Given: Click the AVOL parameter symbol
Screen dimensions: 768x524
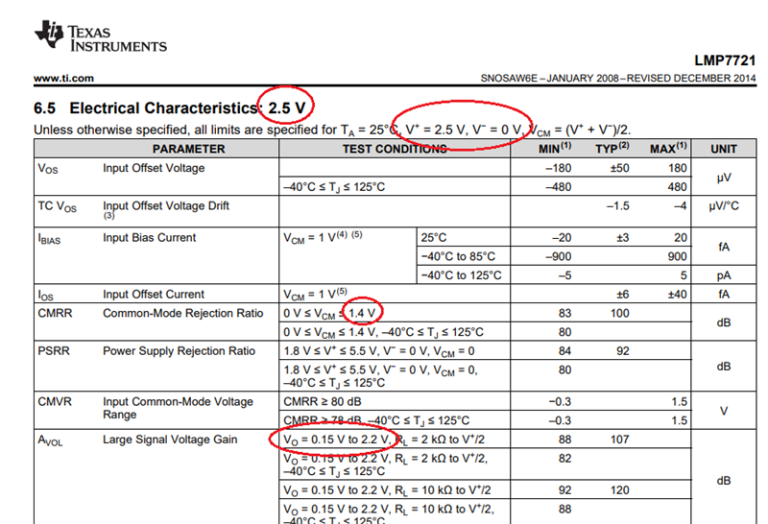Looking at the screenshot, I should [50, 441].
